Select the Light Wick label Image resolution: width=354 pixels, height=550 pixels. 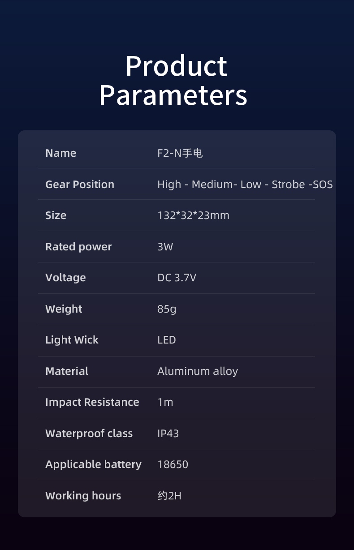pos(72,340)
